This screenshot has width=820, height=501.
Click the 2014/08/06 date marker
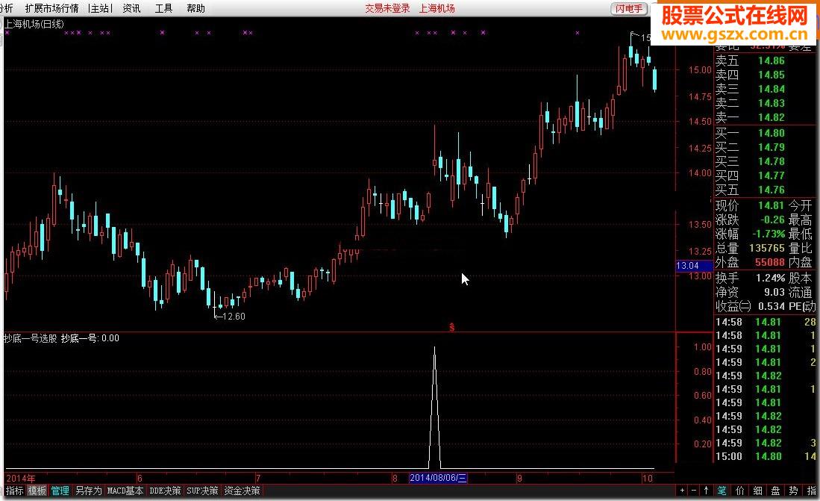(438, 478)
